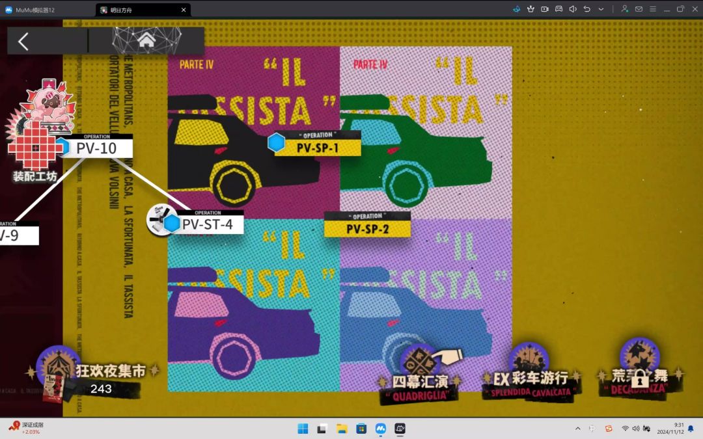The image size is (703, 439).
Task: Click the battery status tray icon
Action: coord(646,429)
